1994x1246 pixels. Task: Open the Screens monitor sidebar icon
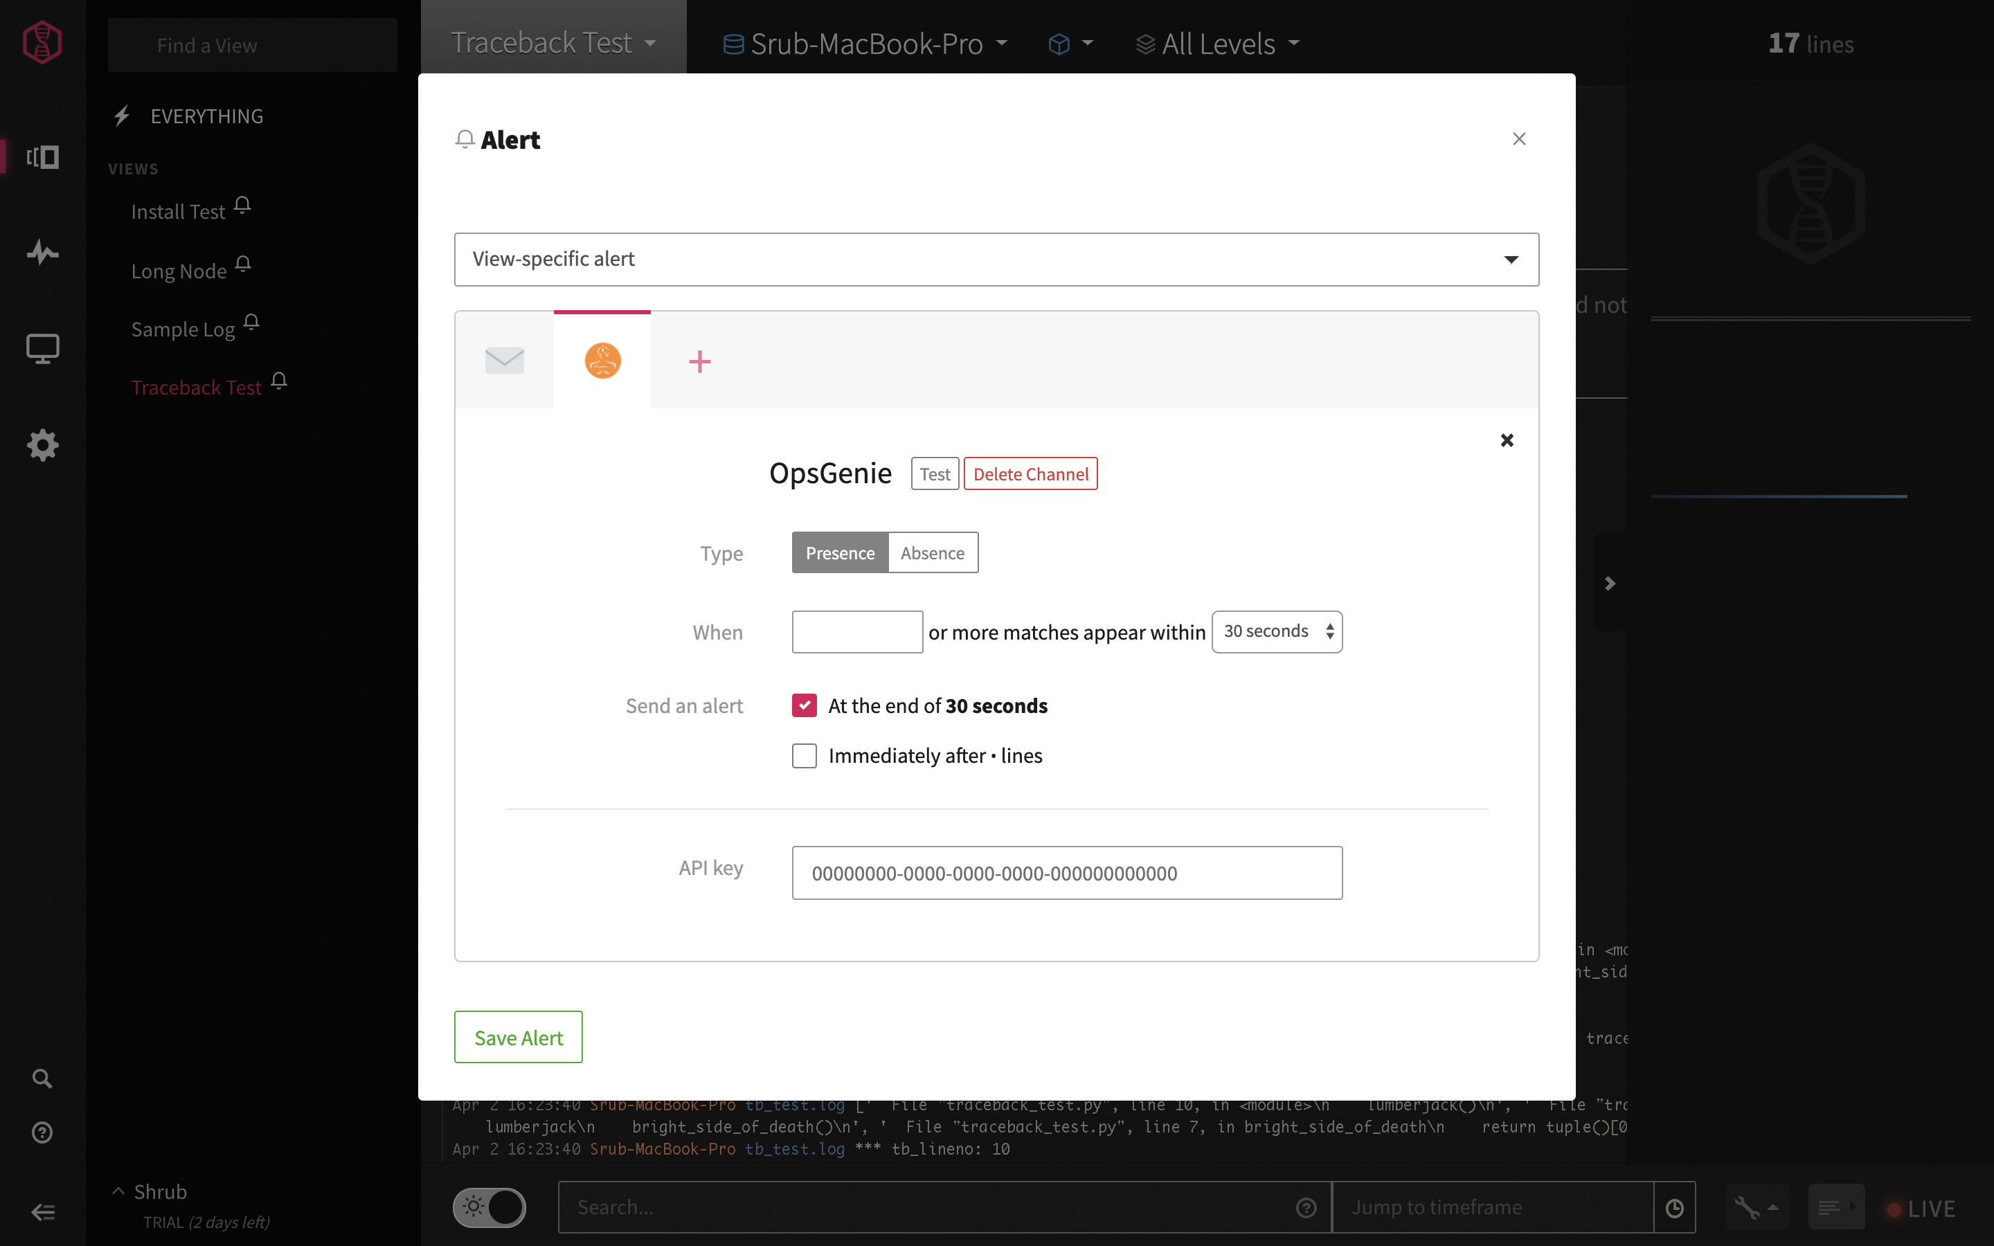(x=42, y=349)
